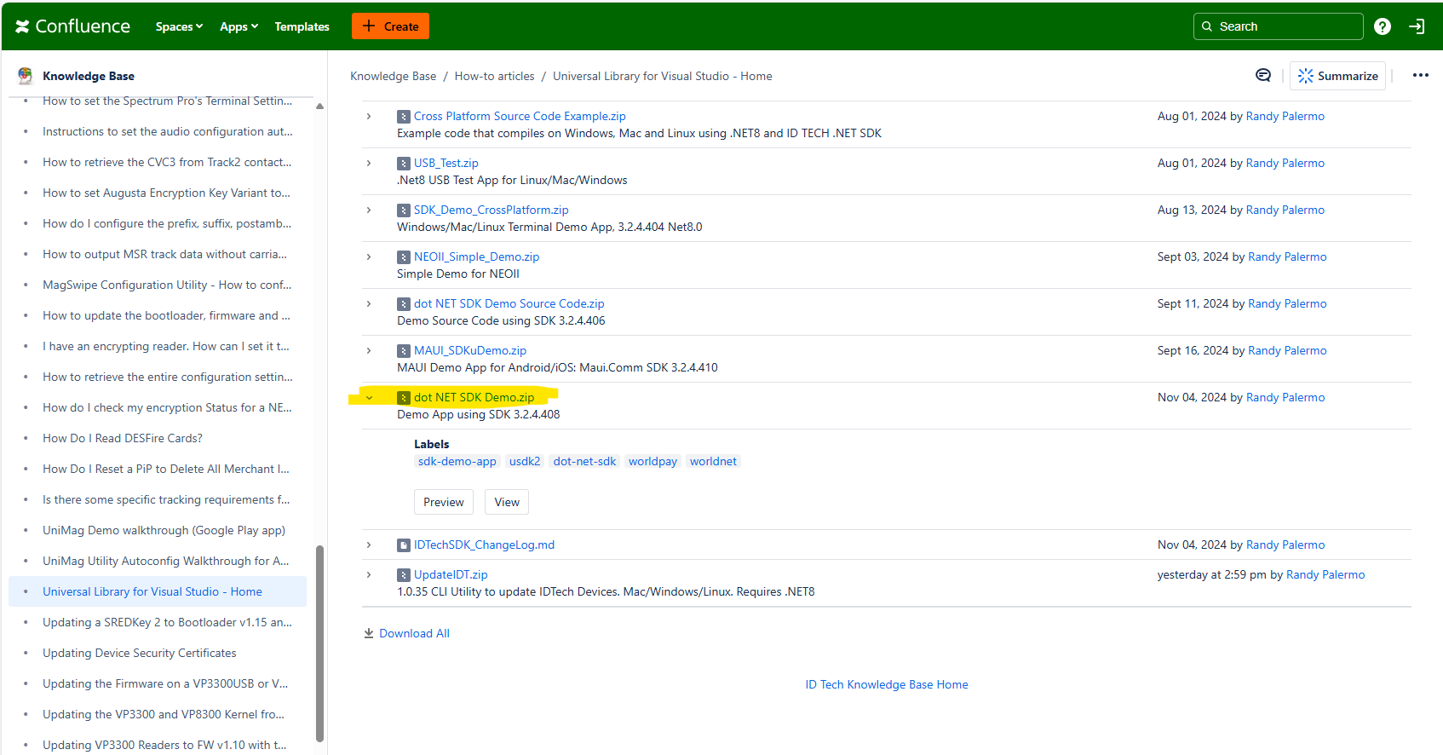Expand the NEOII_Simple_Demo.zip attachment row
This screenshot has height=755, width=1443.
[x=369, y=256]
